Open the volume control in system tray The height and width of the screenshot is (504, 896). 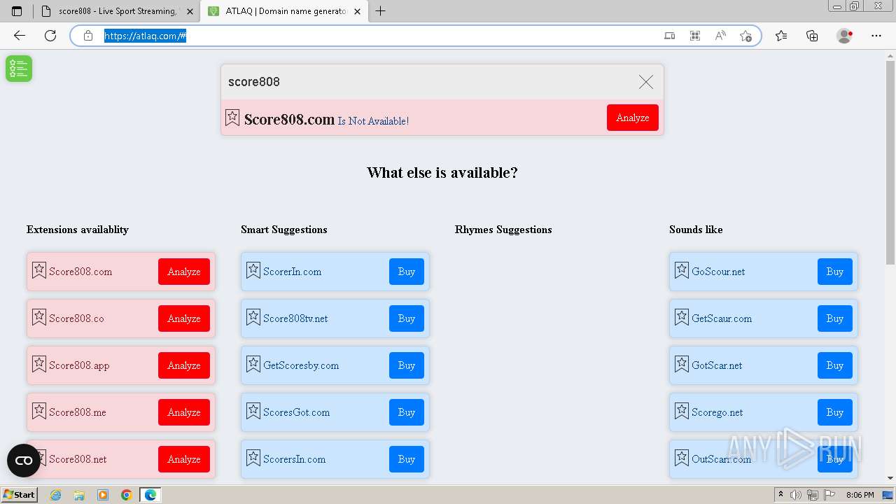click(x=795, y=495)
